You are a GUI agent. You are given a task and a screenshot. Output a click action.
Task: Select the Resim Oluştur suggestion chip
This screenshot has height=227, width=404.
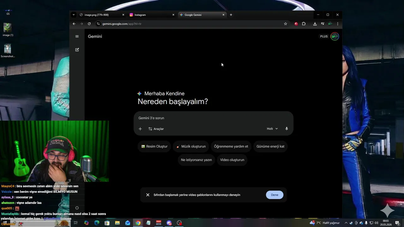coord(154,146)
